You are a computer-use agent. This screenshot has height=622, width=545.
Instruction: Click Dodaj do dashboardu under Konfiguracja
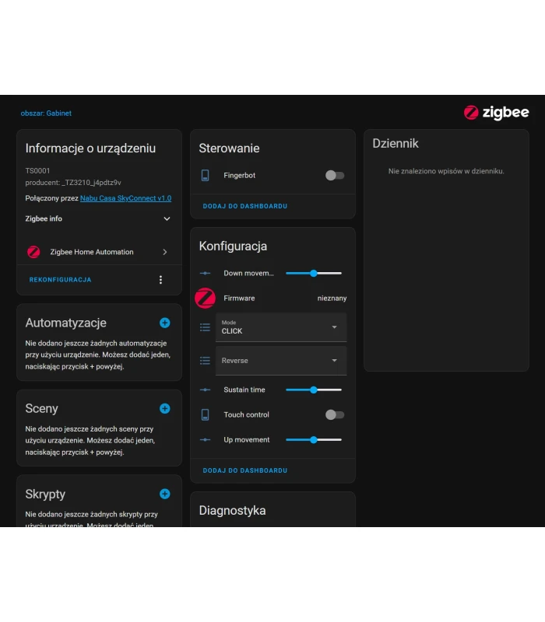[x=245, y=470]
